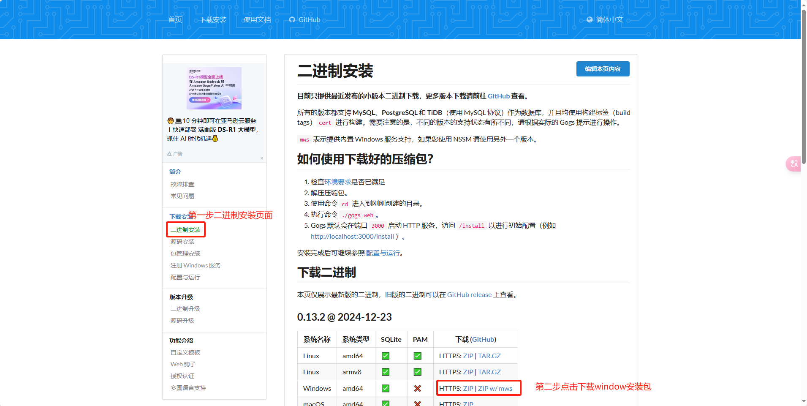Open the DS-R1 ad banner image
Image resolution: width=807 pixels, height=406 pixels.
pos(214,88)
